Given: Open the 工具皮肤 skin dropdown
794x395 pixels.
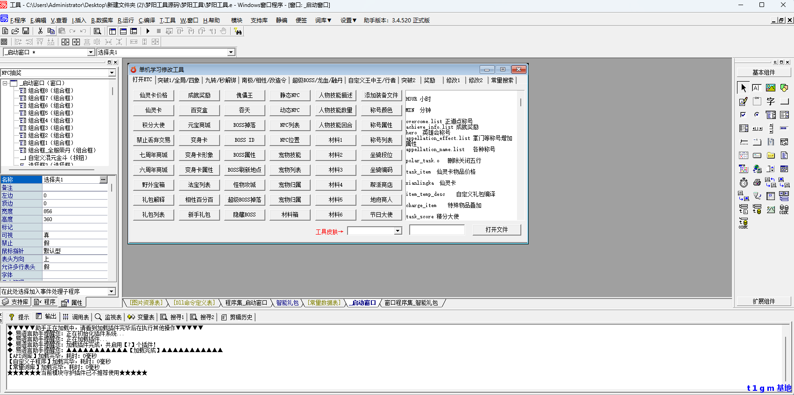Looking at the screenshot, I should 397,230.
